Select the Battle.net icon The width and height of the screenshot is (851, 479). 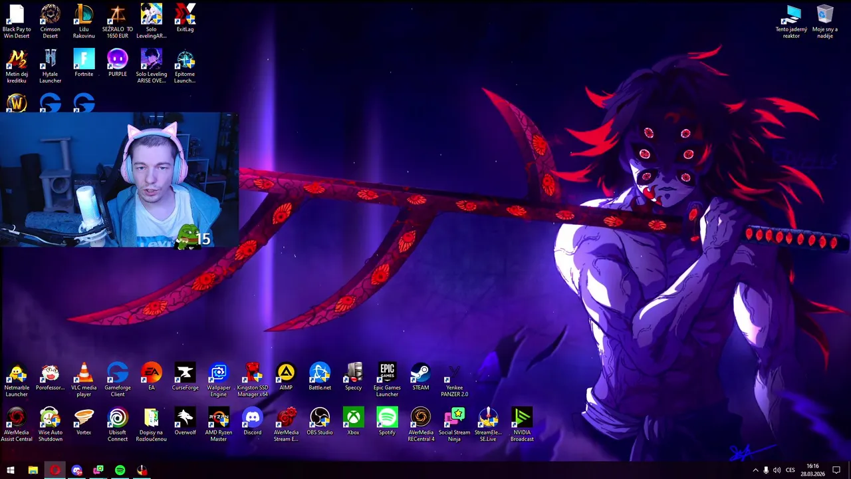click(x=320, y=377)
